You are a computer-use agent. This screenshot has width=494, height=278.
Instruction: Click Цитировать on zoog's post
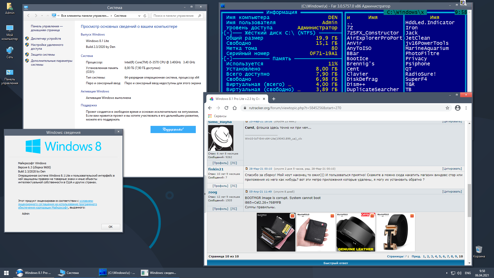(x=452, y=192)
